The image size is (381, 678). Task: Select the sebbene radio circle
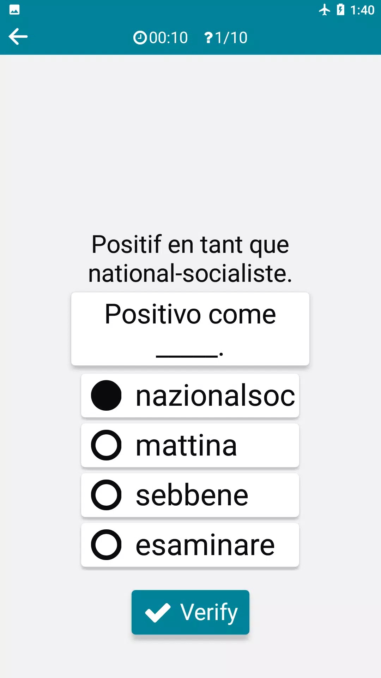pos(106,495)
